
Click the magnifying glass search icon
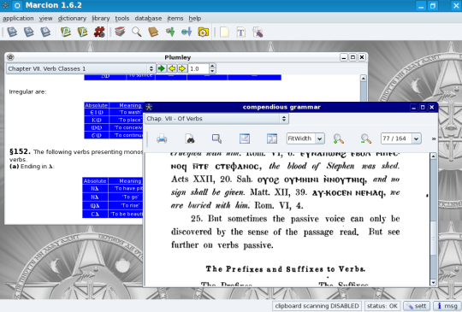tap(136, 32)
